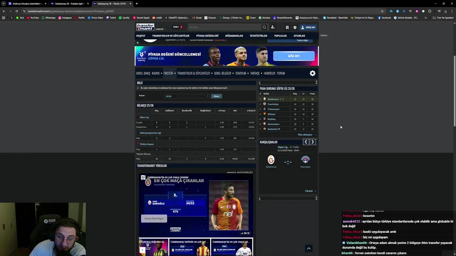Image resolution: width=456 pixels, height=256 pixels.
Task: Open Fenerbahçe in the standings table
Action: [x=273, y=104]
